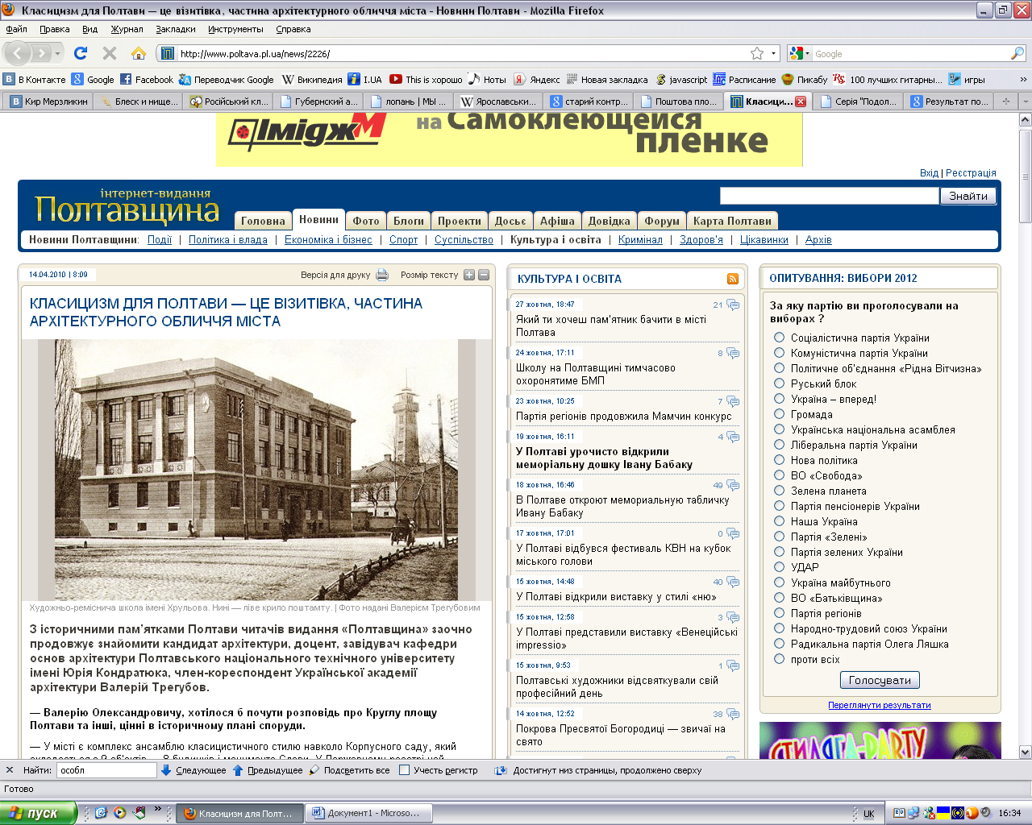
Task: Open the В Контакте bookmark
Action: point(35,80)
